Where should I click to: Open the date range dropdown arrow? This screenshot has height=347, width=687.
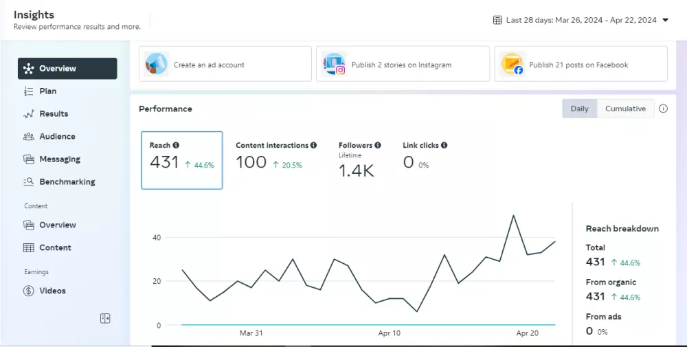(x=665, y=20)
